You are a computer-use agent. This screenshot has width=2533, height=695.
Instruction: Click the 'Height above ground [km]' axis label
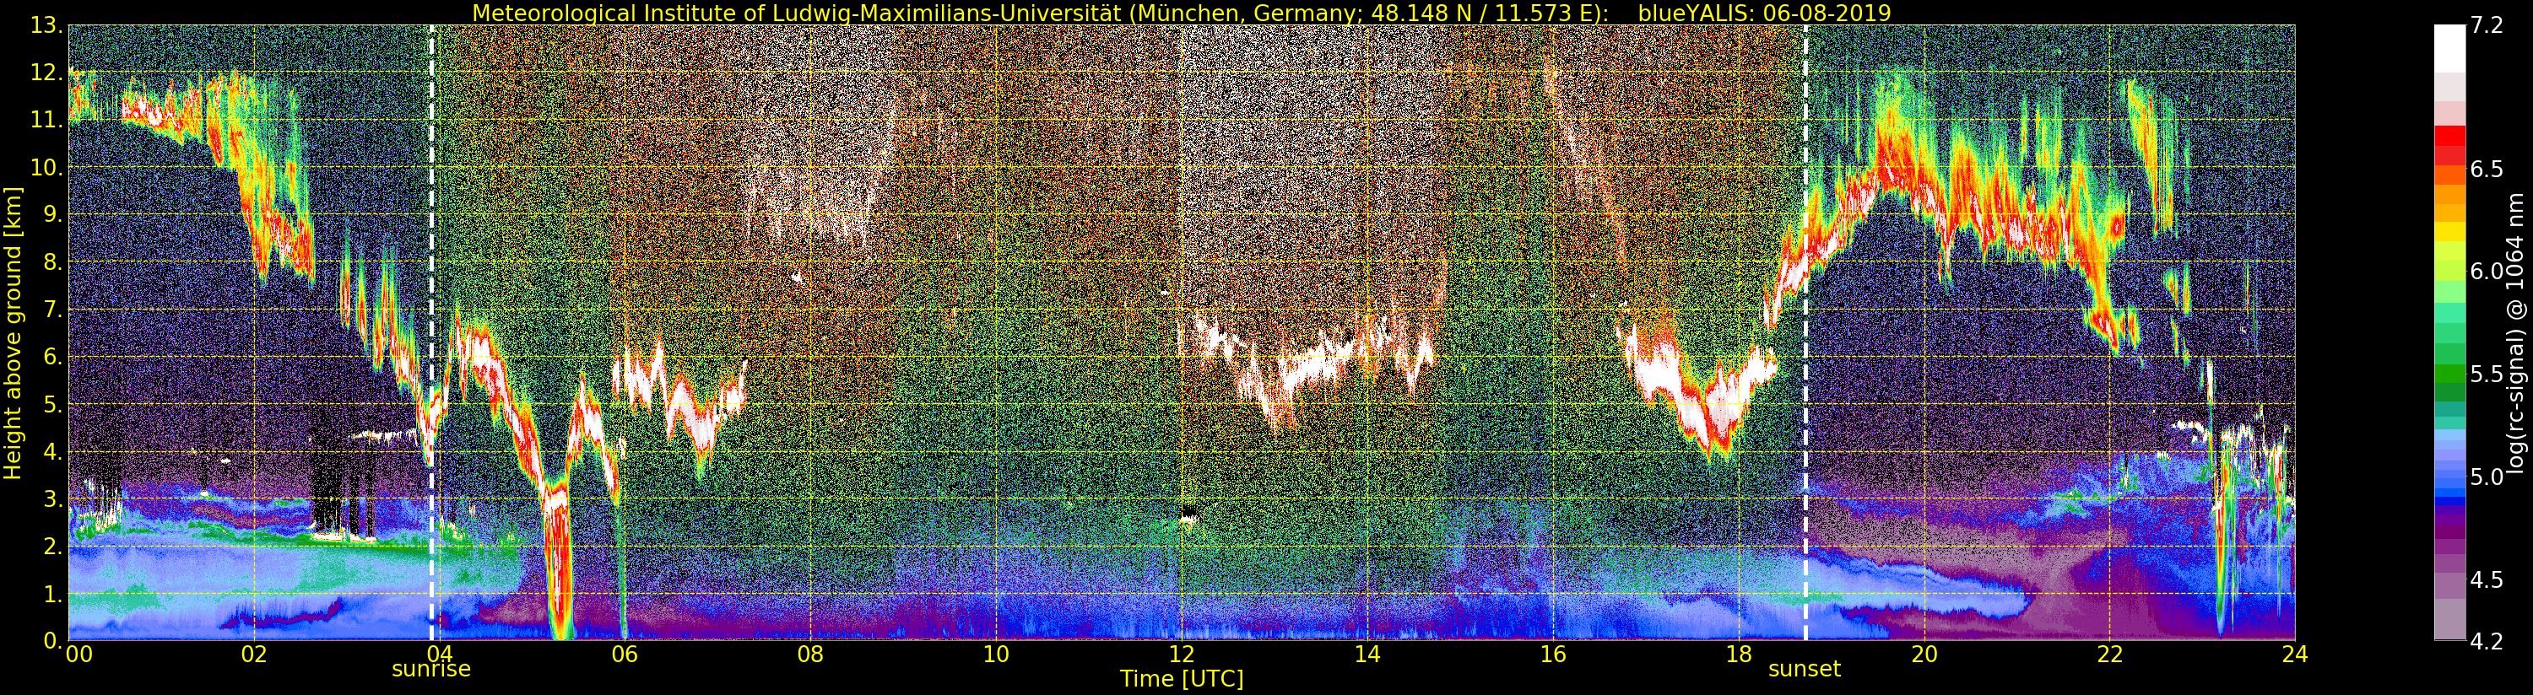pyautogui.click(x=13, y=332)
